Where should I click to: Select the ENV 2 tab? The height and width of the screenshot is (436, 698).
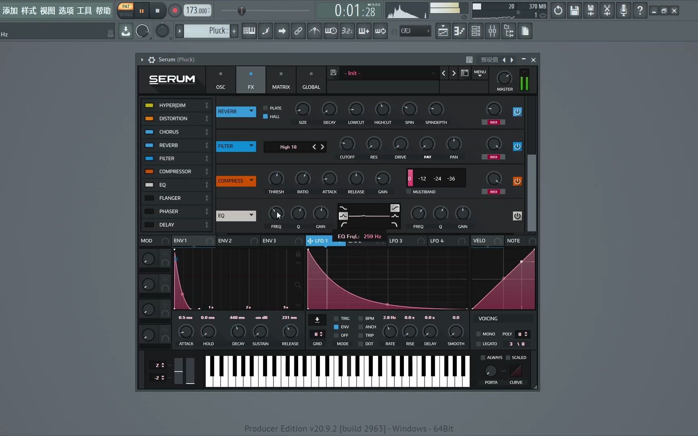point(238,241)
